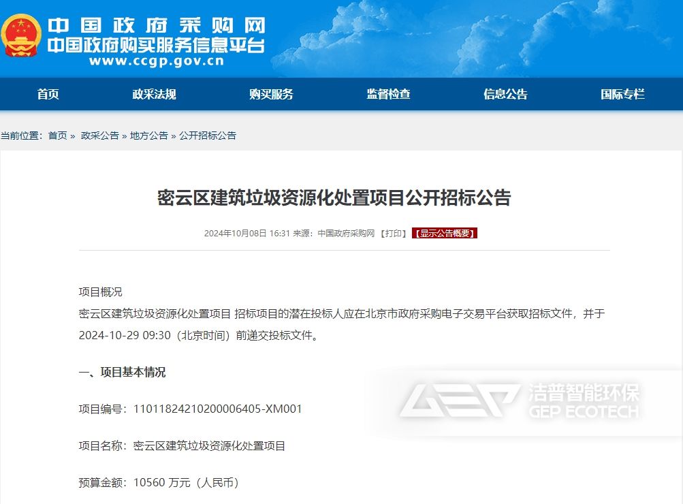Click the 政采公告 breadcrumb link
The width and height of the screenshot is (683, 504).
[99, 136]
